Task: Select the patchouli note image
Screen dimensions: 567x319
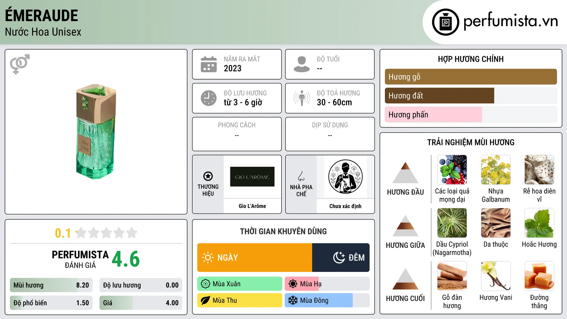Action: (x=539, y=223)
